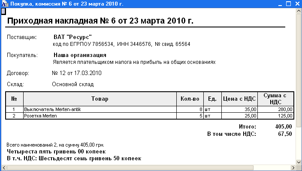This screenshot has width=302, height=171.
Task: Select the warehouse value Основной склад
Action: [x=73, y=84]
